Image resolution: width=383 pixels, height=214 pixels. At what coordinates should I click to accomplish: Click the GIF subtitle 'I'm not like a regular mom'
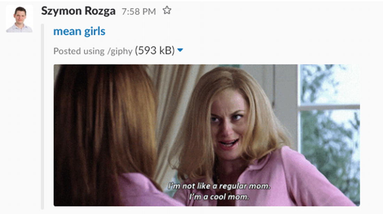coord(219,186)
